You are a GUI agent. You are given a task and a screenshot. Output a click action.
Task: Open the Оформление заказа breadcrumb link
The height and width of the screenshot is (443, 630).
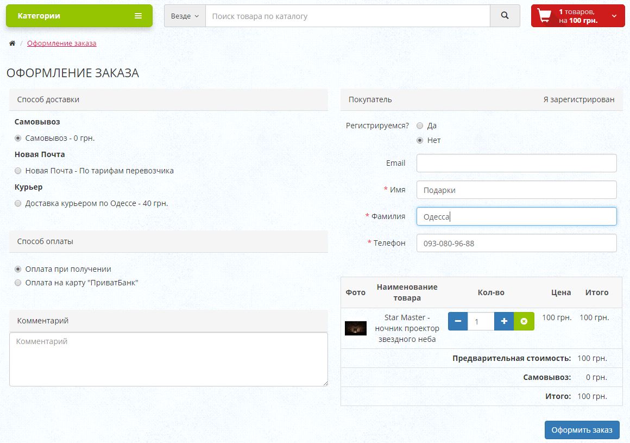click(x=62, y=43)
